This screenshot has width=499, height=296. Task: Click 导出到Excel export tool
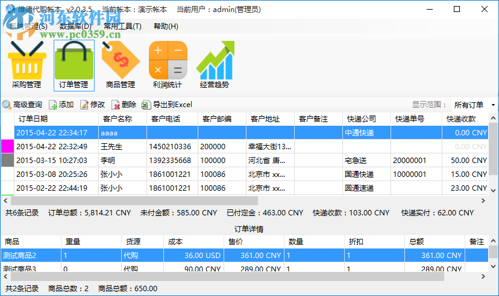[x=167, y=105]
